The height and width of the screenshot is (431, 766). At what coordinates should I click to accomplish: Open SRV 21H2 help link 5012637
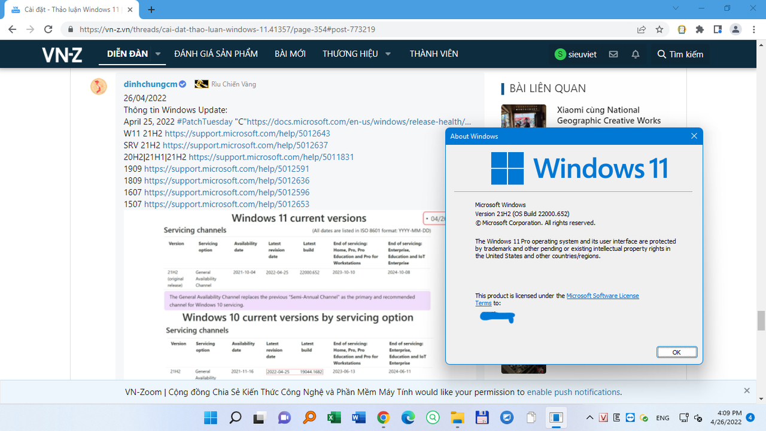(245, 145)
